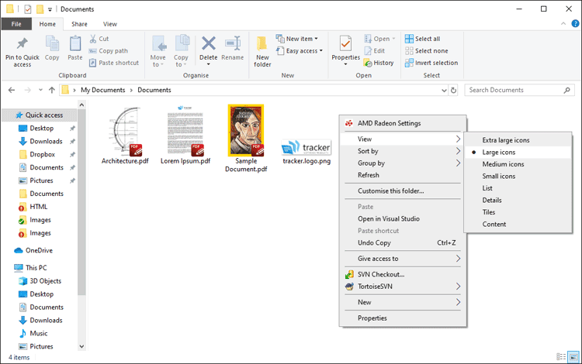
Task: Click the Help question mark icon
Action: pyautogui.click(x=575, y=24)
